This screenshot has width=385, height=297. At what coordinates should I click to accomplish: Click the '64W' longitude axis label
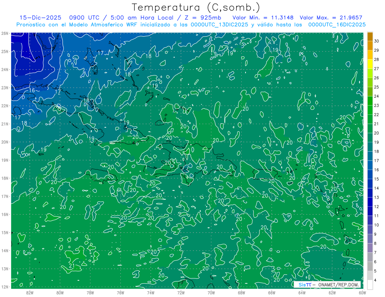click(x=302, y=293)
